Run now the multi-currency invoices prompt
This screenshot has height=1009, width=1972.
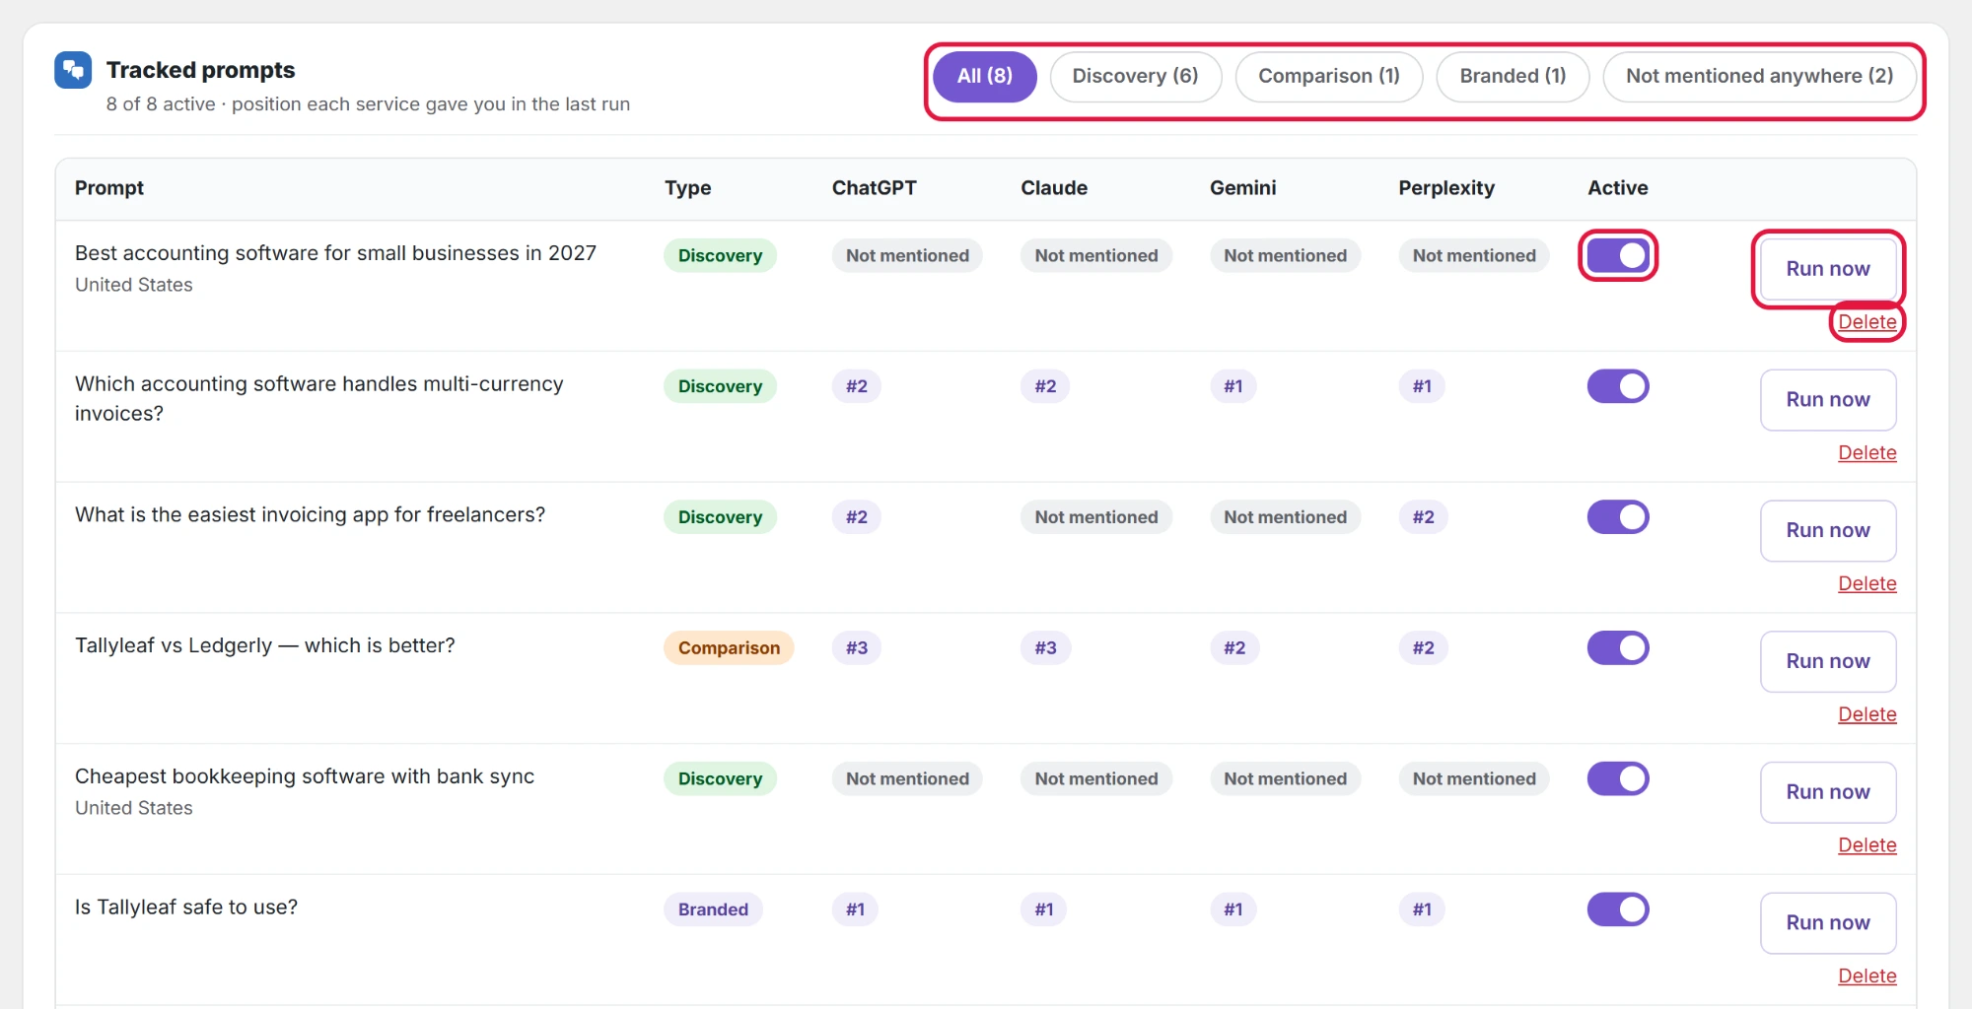(x=1828, y=400)
